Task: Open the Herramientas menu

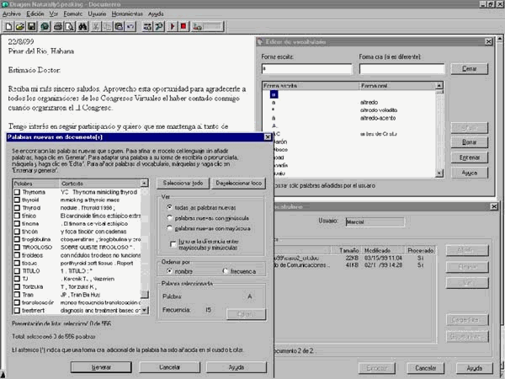Action: pos(127,13)
